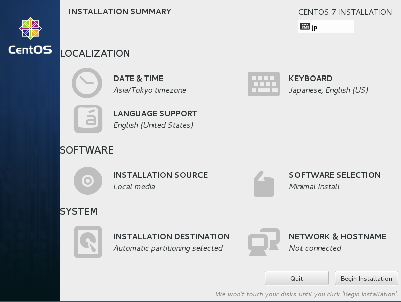Click CENTOS 7 INSTALLATION title
Screen dimensions: 401x302
click(x=345, y=12)
